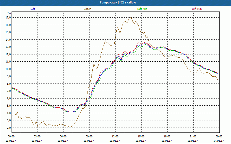
Task: Click the 2,0 y-axis value
Action: [9, 128]
